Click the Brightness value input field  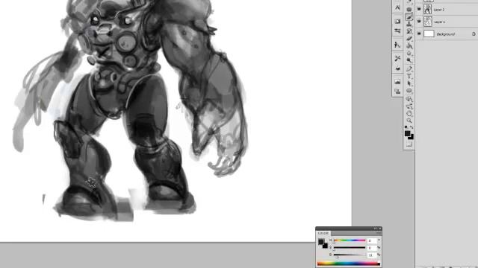pyautogui.click(x=372, y=255)
